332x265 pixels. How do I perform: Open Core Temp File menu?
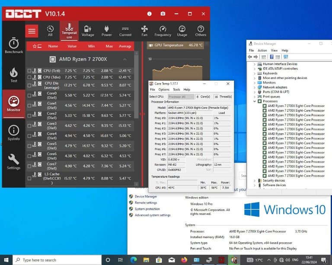(153, 90)
